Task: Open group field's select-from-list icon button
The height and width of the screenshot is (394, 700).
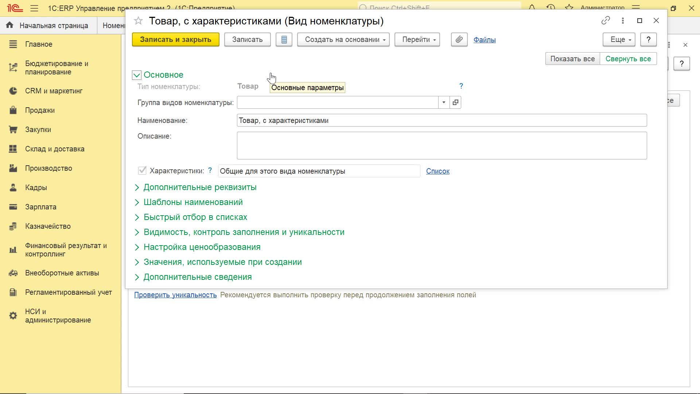Action: click(455, 103)
